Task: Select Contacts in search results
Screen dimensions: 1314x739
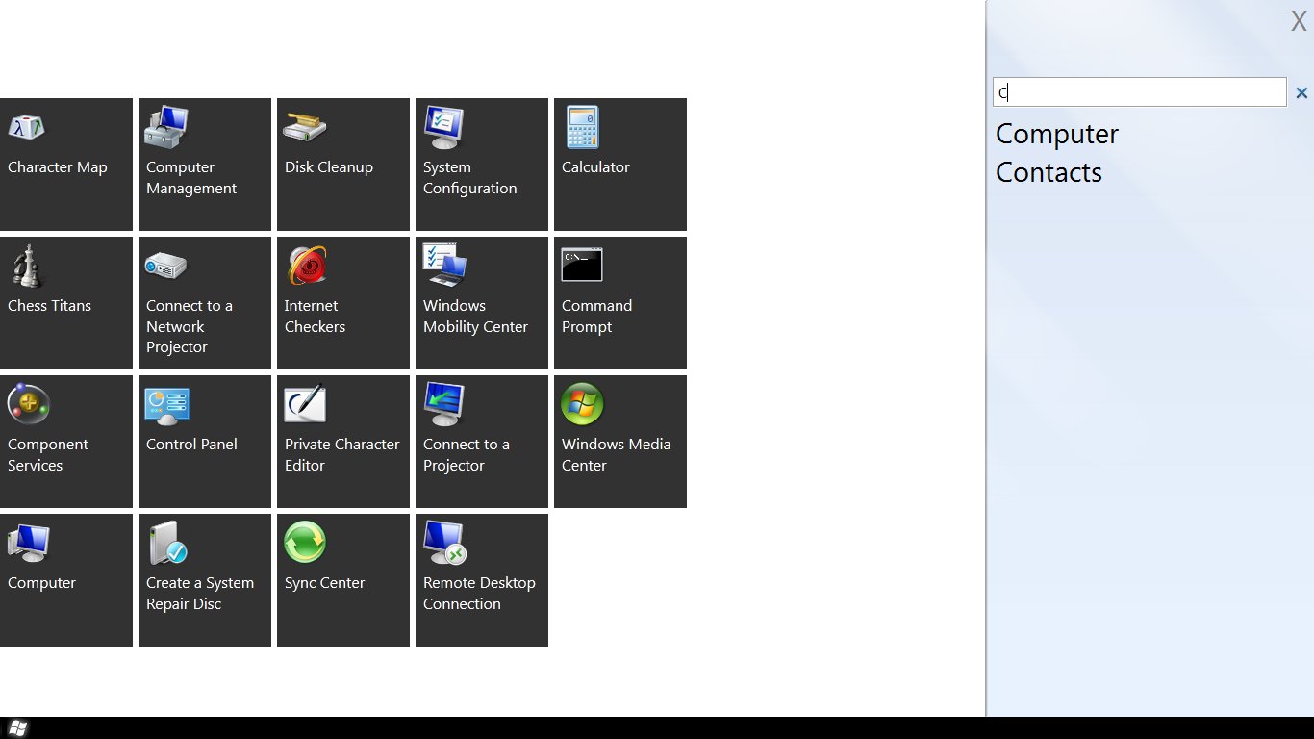Action: click(x=1049, y=172)
